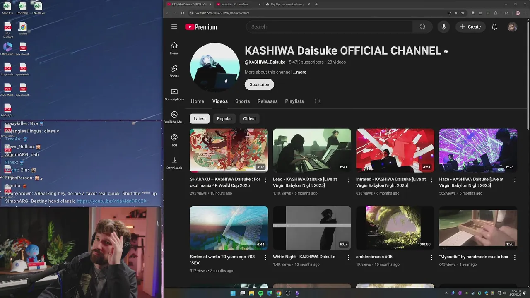Open the Haze video thumbnail
Screen dimensions: 530x298
pyautogui.click(x=478, y=150)
